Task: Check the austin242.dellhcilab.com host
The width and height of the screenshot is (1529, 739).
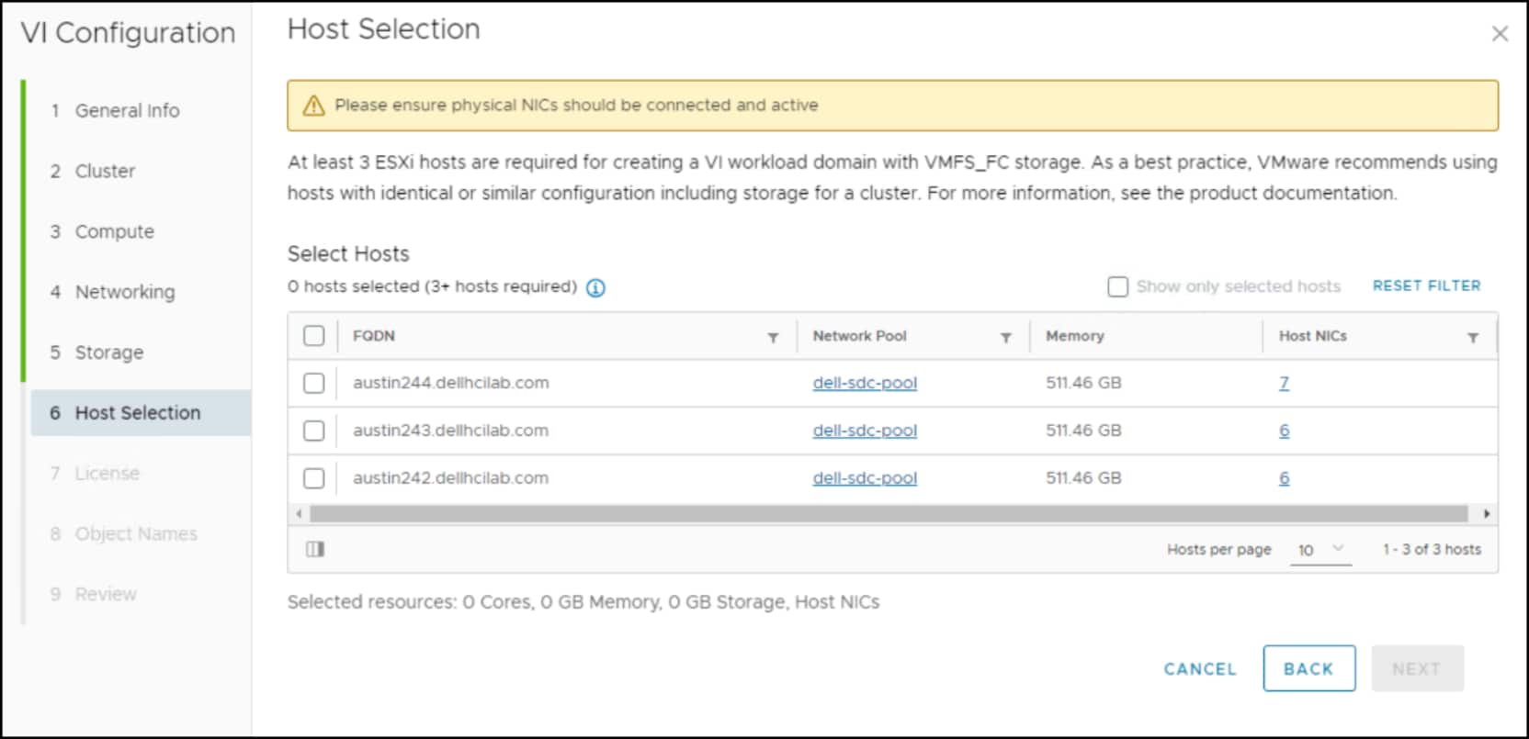Action: point(314,478)
